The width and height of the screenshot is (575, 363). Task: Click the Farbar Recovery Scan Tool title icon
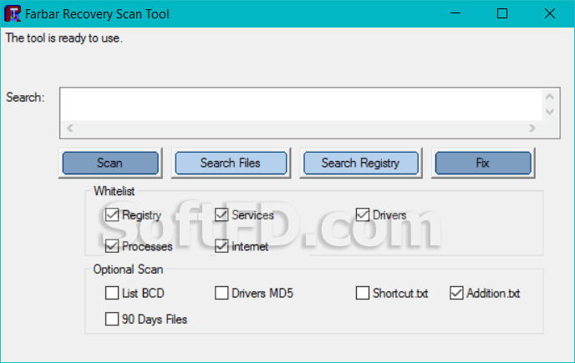click(12, 13)
